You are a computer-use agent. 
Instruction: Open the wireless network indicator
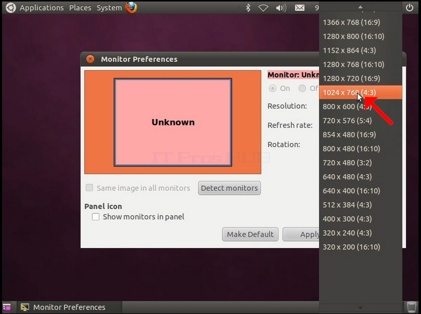(263, 8)
